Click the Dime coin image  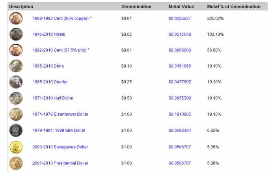(16, 66)
